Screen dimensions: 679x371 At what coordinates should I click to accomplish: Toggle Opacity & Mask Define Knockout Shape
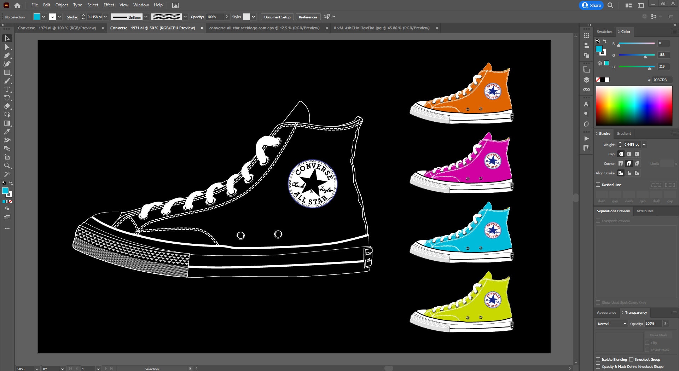pyautogui.click(x=598, y=366)
